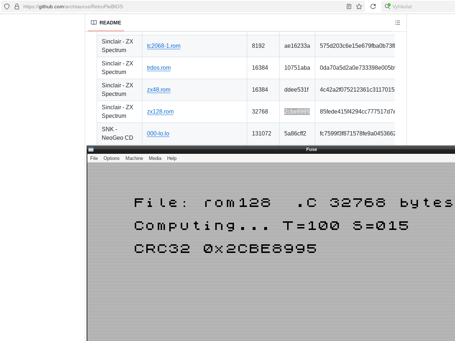The width and height of the screenshot is (455, 341).
Task: Click the 10751aba CRC cell
Action: 297,68
